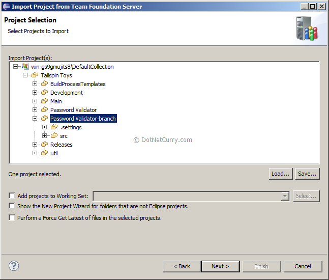Click the Password Validator folder icon
The image size is (329, 280).
[44, 109]
